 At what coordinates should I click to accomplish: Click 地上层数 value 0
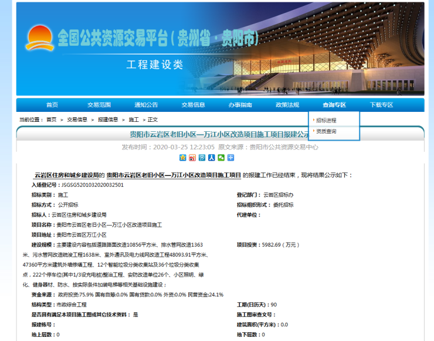58,335
